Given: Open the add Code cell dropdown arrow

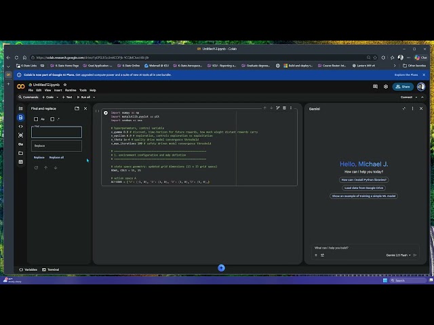Looking at the screenshot, I should (57, 97).
